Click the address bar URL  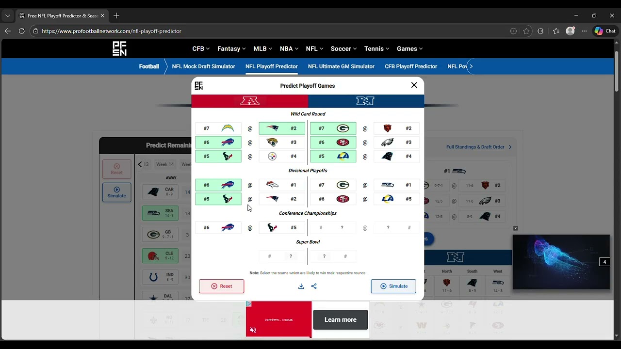(112, 31)
